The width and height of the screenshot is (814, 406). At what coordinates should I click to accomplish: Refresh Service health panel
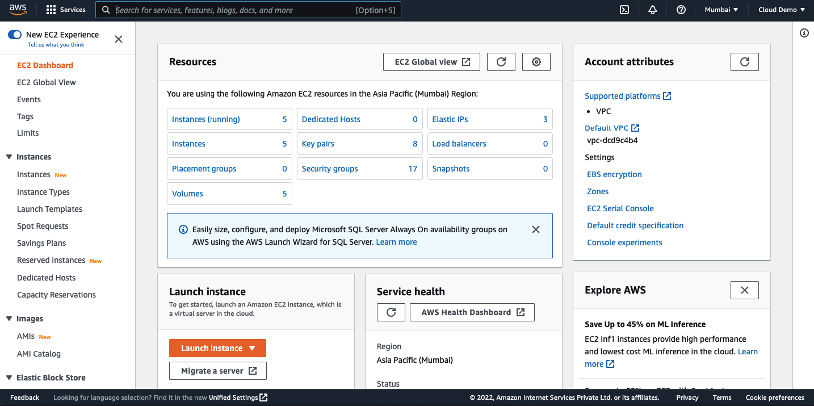tap(391, 312)
